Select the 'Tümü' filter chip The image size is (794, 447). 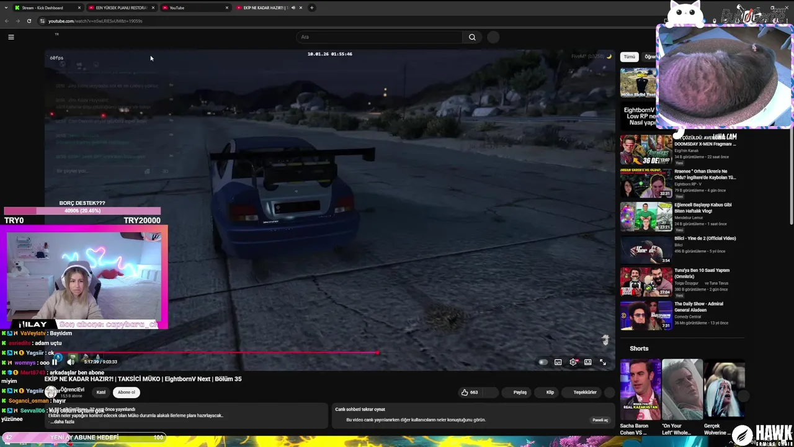[630, 56]
